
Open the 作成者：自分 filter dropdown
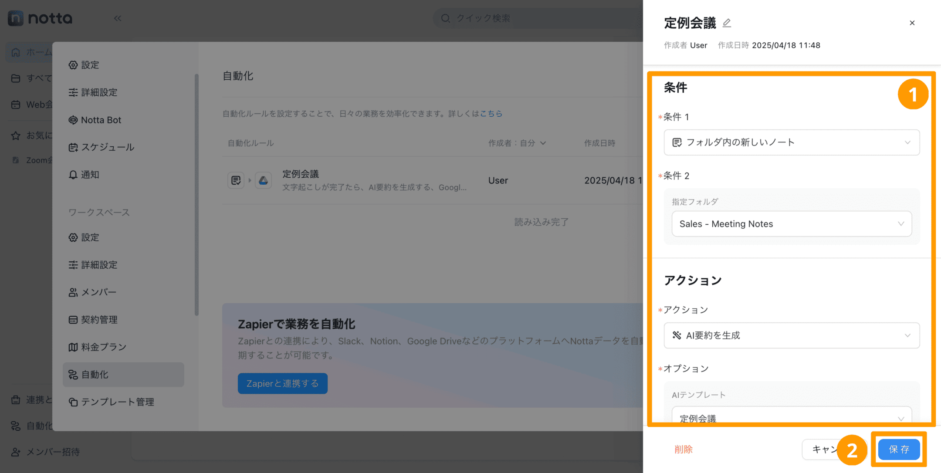click(517, 143)
